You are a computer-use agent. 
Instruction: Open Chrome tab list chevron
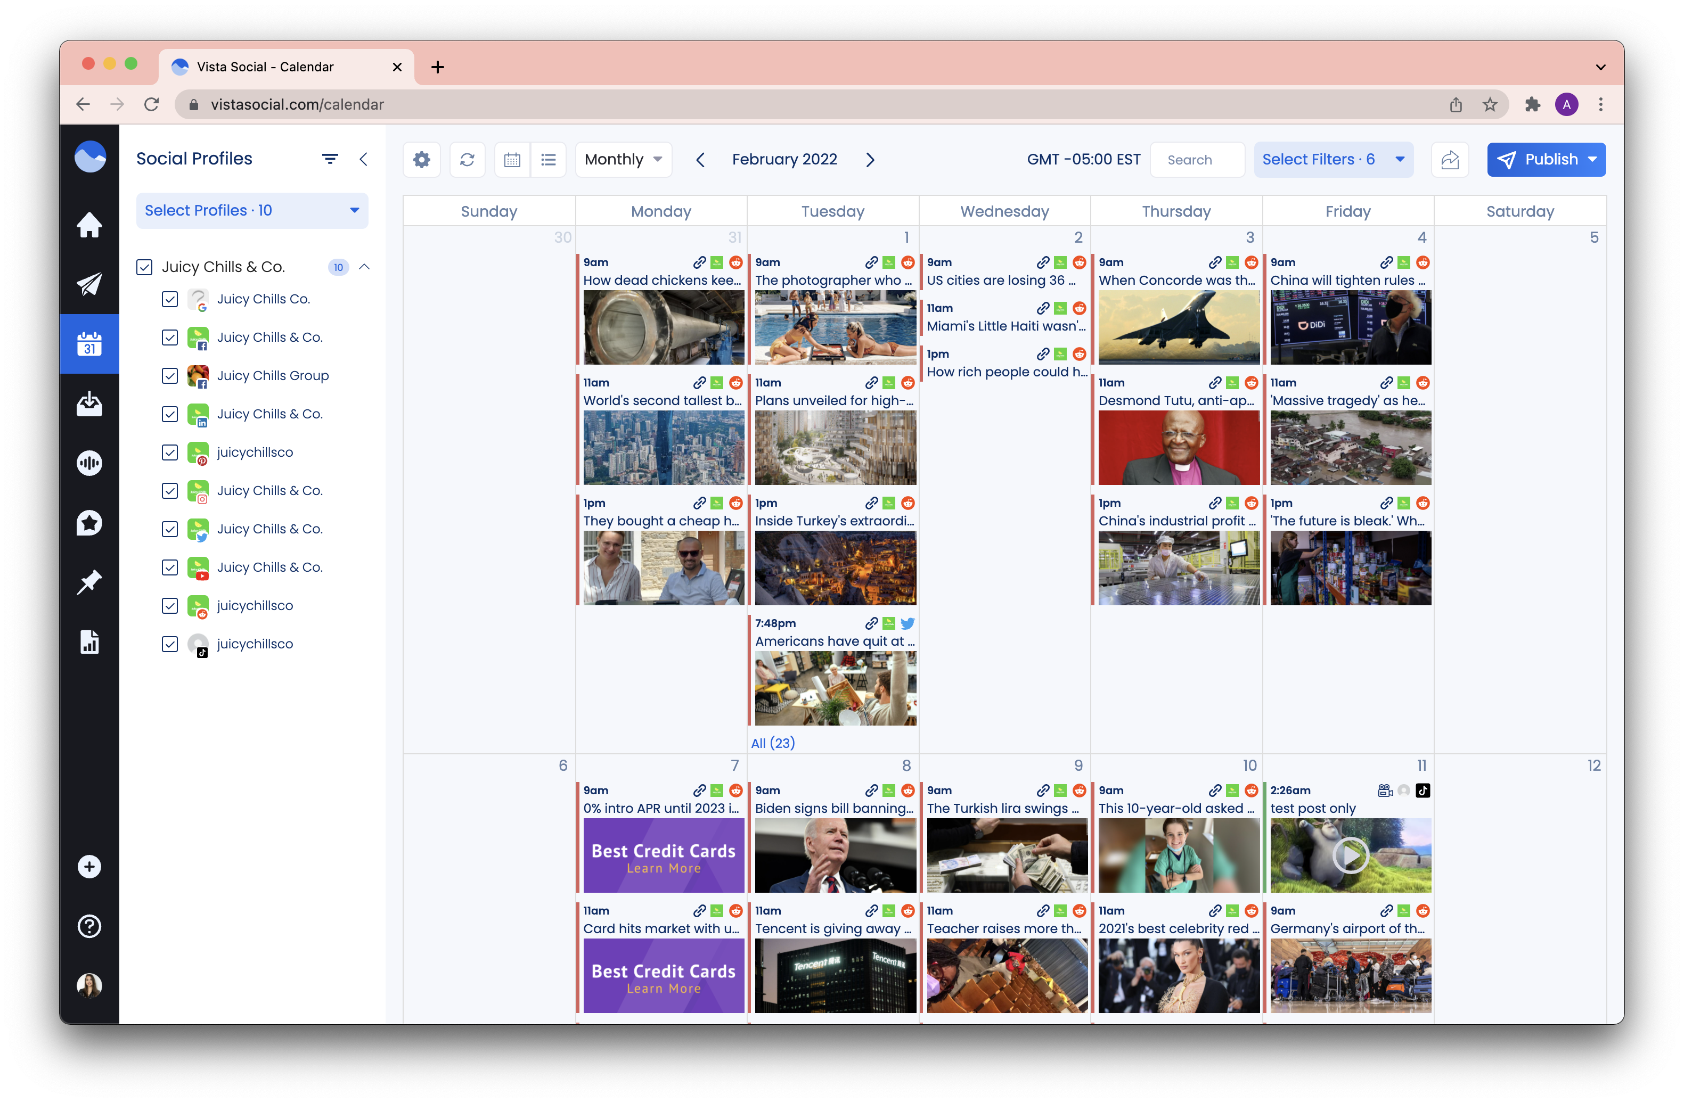1600,67
